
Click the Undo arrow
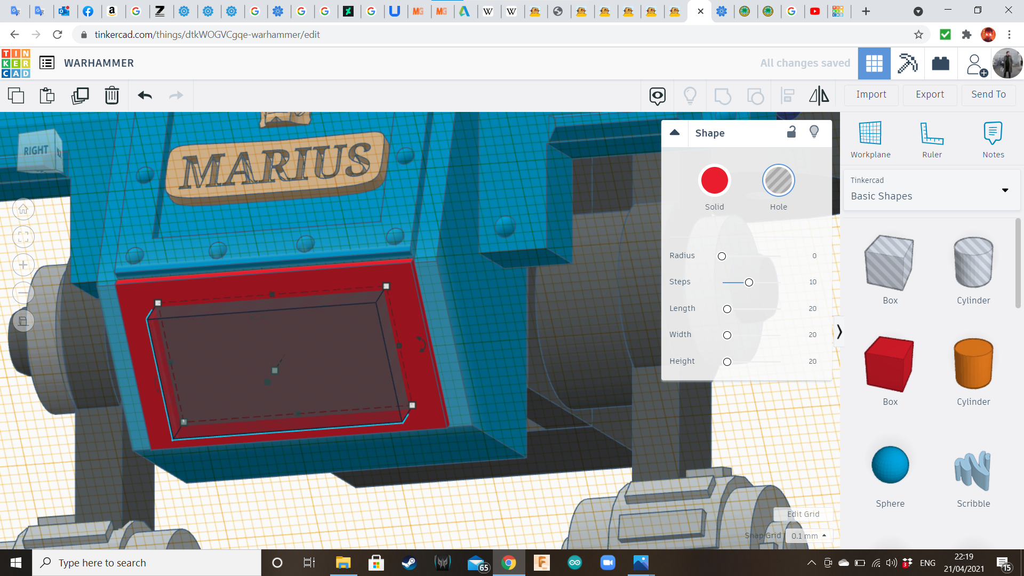click(x=145, y=95)
